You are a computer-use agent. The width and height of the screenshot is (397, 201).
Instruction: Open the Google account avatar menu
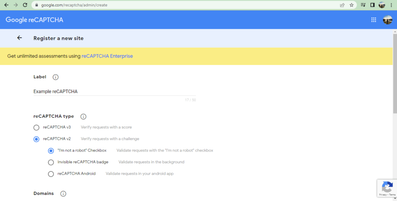tap(387, 20)
